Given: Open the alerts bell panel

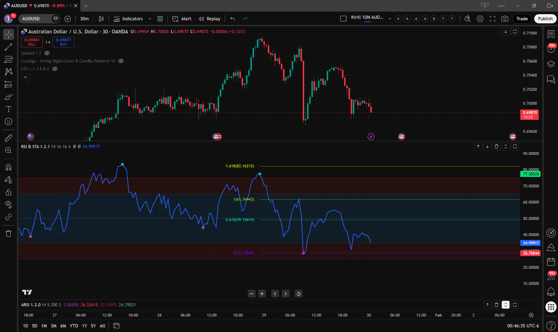Looking at the screenshot, I should (551, 292).
